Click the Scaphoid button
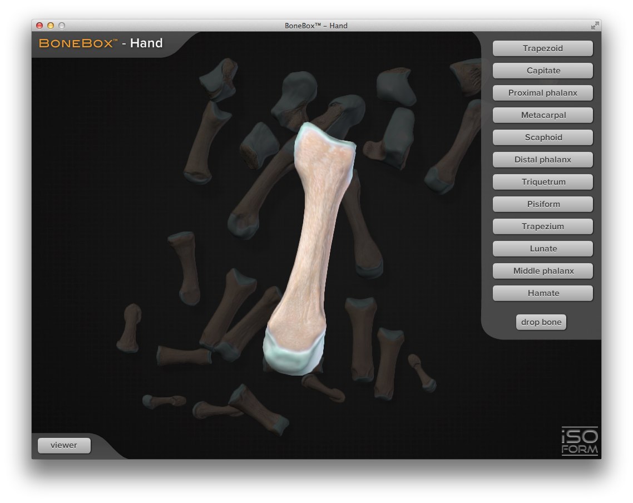The image size is (633, 503). coord(542,137)
